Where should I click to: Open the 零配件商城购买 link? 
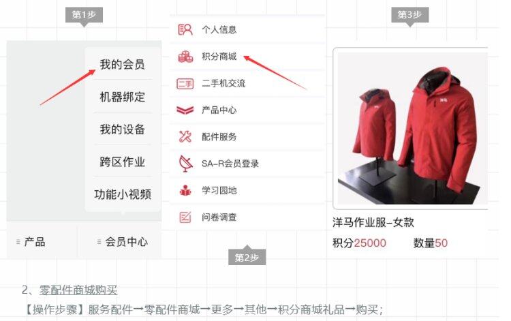click(x=78, y=290)
